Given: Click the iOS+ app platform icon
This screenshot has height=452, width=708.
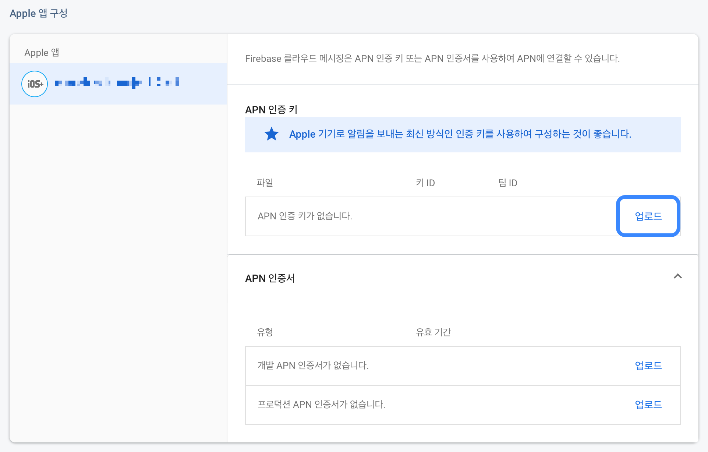Looking at the screenshot, I should tap(35, 84).
